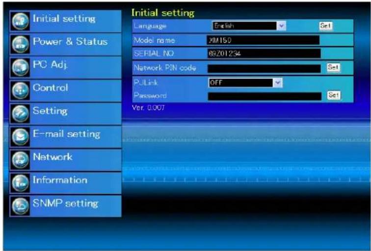Click the E-mail setting envelope icon

click(20, 137)
